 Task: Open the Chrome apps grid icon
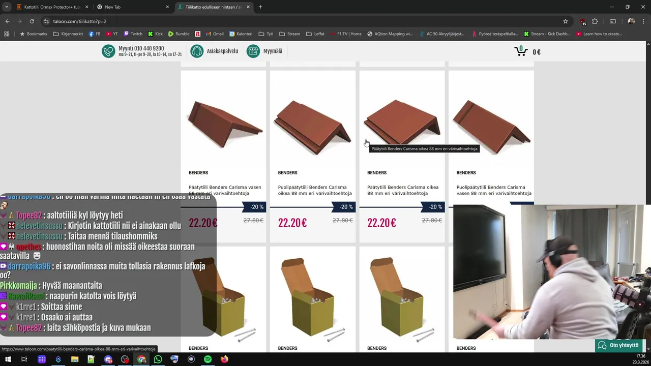(7, 34)
